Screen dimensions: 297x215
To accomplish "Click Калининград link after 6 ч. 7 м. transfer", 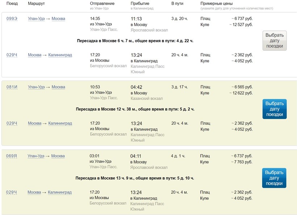I will tap(60, 55).
